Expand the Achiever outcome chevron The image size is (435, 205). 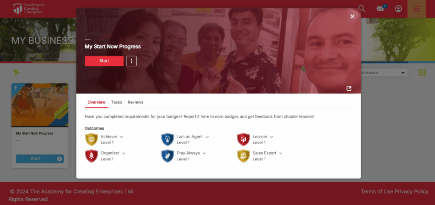[121, 137]
